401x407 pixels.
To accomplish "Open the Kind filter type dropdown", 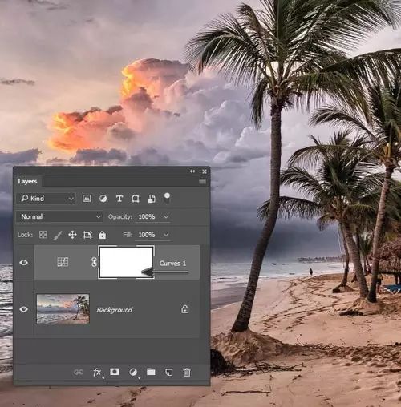I will [x=46, y=199].
